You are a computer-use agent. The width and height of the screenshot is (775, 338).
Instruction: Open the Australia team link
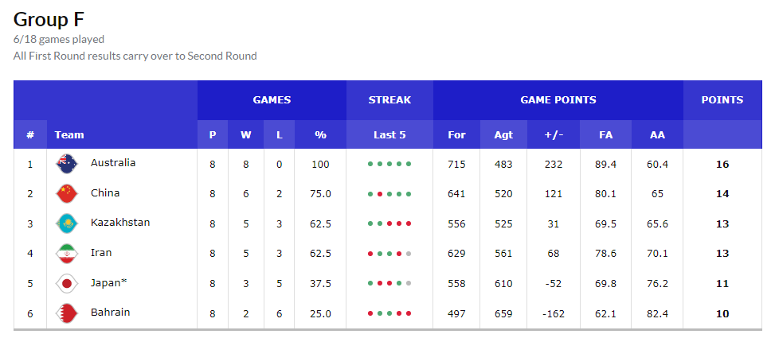pos(113,163)
